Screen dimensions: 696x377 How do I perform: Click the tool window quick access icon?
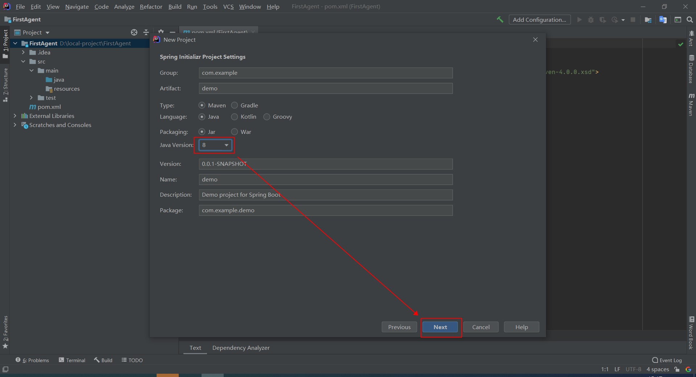(5, 369)
